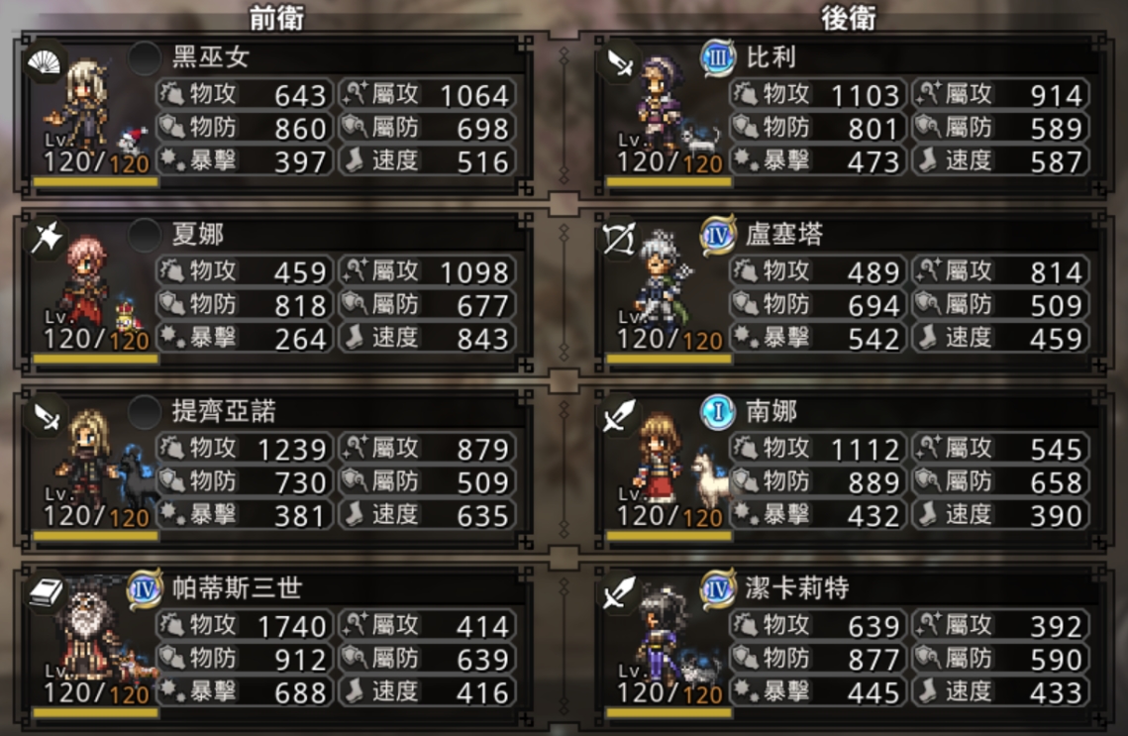Click the sword weapon icon on 南娜's card
This screenshot has width=1128, height=736.
click(x=619, y=417)
